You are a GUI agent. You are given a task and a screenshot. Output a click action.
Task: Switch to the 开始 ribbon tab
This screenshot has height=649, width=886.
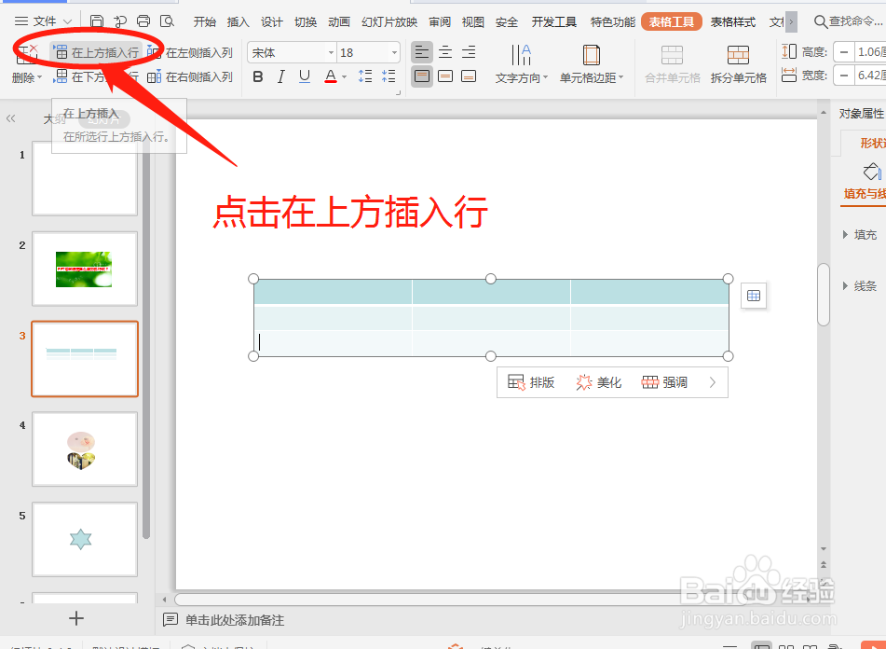pyautogui.click(x=205, y=22)
